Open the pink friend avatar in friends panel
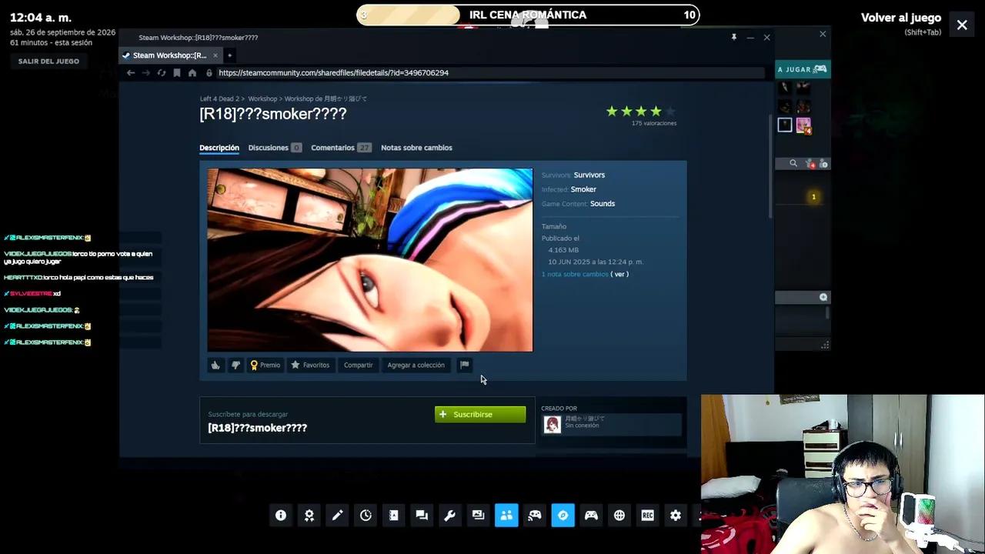The height and width of the screenshot is (554, 985). (803, 125)
